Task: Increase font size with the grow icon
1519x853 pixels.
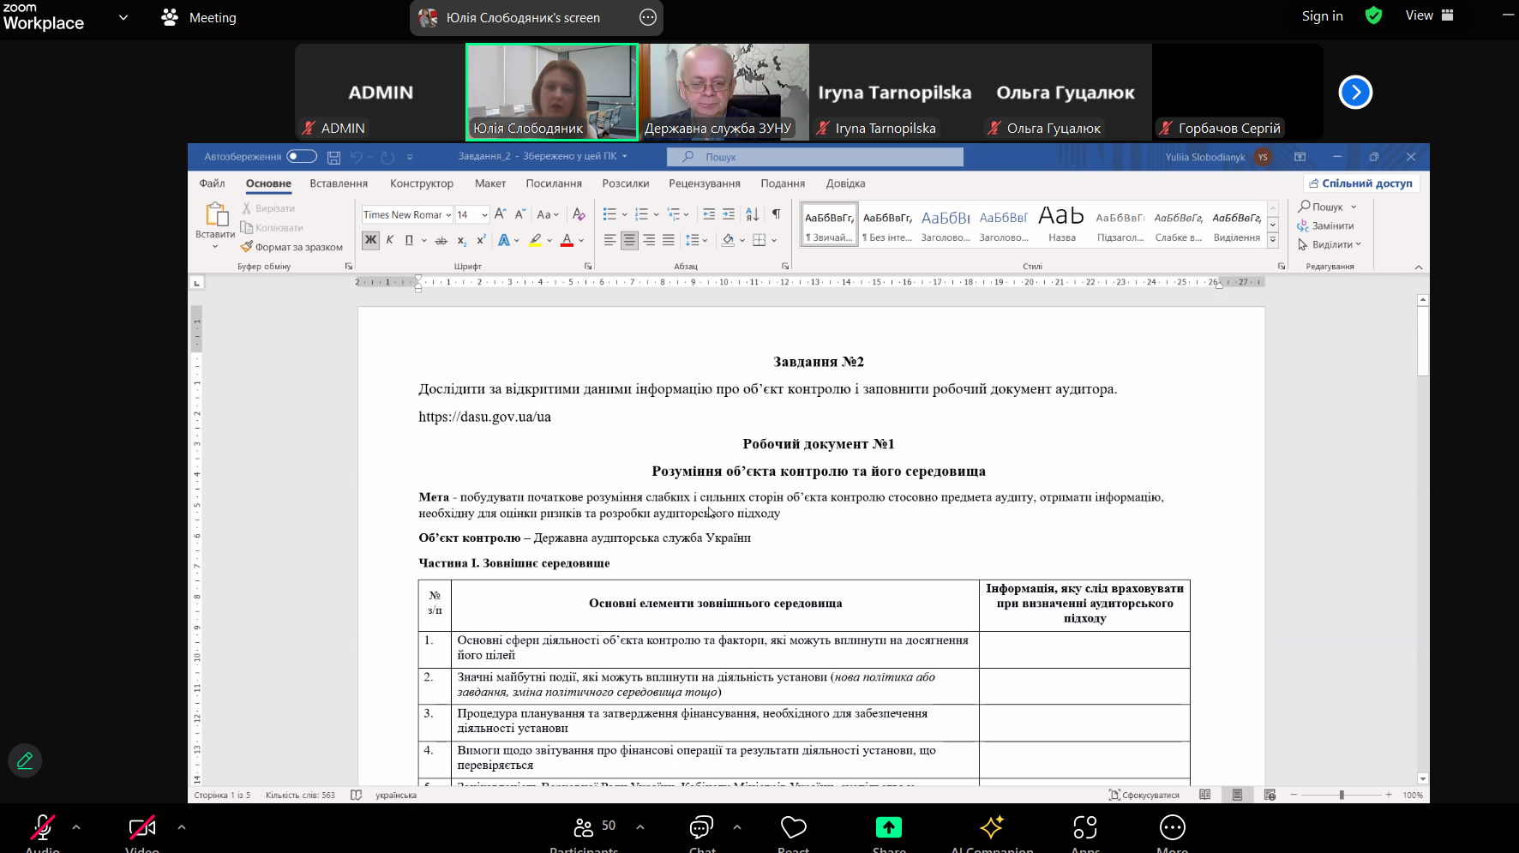Action: click(501, 214)
